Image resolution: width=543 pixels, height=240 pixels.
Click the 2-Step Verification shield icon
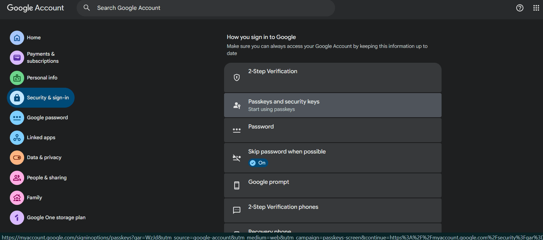[237, 78]
